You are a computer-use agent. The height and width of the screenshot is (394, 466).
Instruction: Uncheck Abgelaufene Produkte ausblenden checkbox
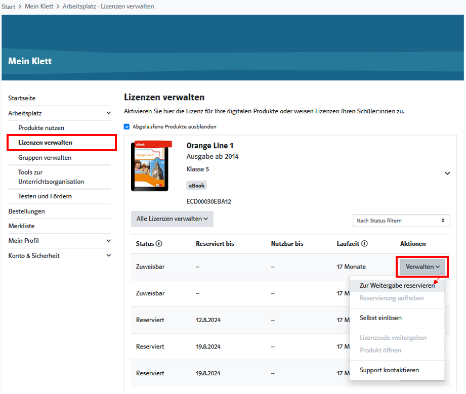click(126, 126)
